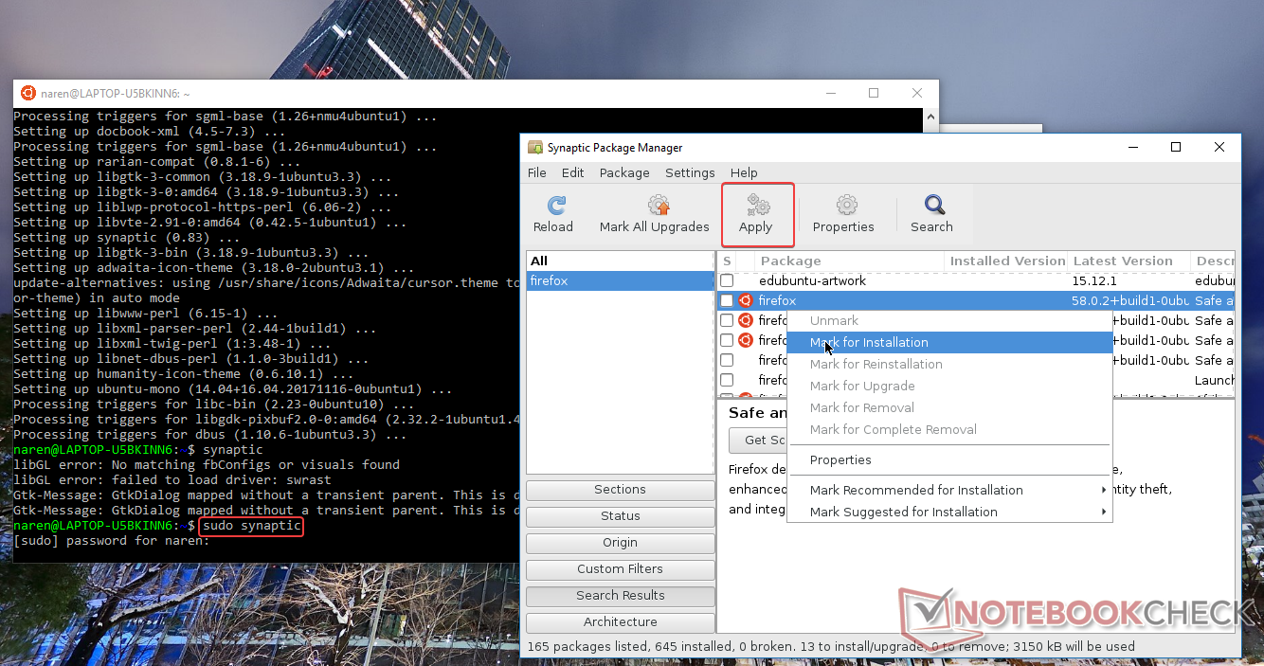Select firefox in the search filter list
This screenshot has width=1264, height=666.
tap(620, 281)
